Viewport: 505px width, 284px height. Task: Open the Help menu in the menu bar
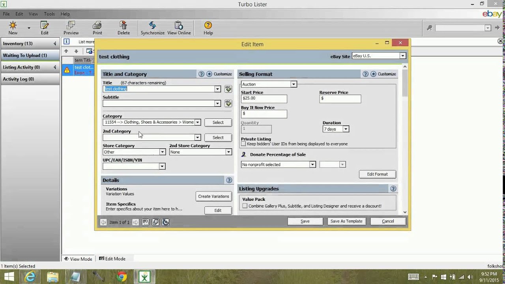(65, 14)
